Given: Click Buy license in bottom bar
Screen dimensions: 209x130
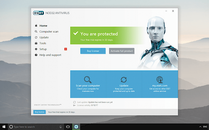Looking at the screenshot, I should 40,112.
